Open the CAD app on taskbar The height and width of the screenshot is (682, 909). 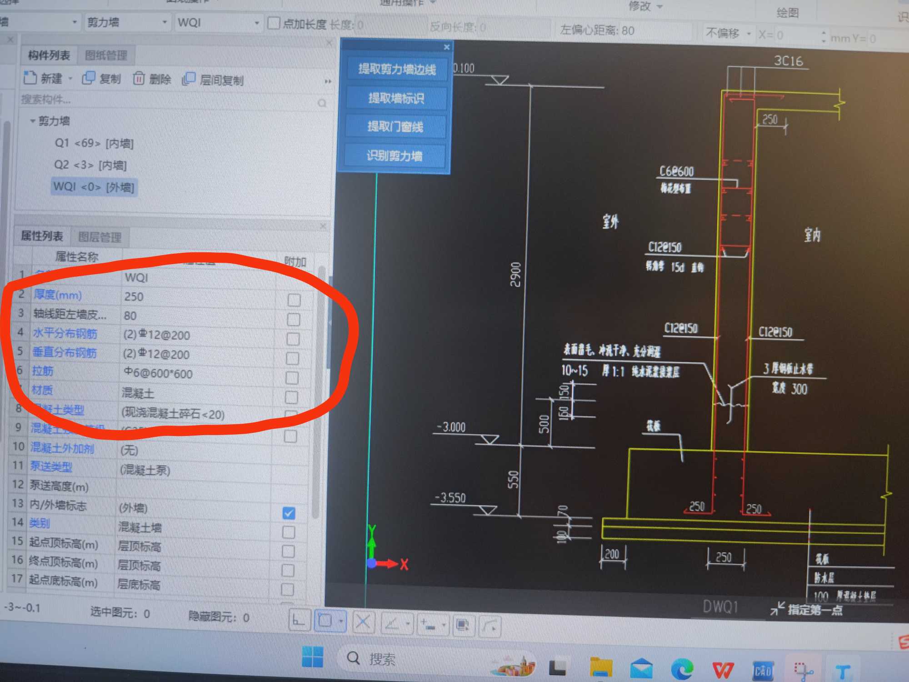[x=763, y=671]
